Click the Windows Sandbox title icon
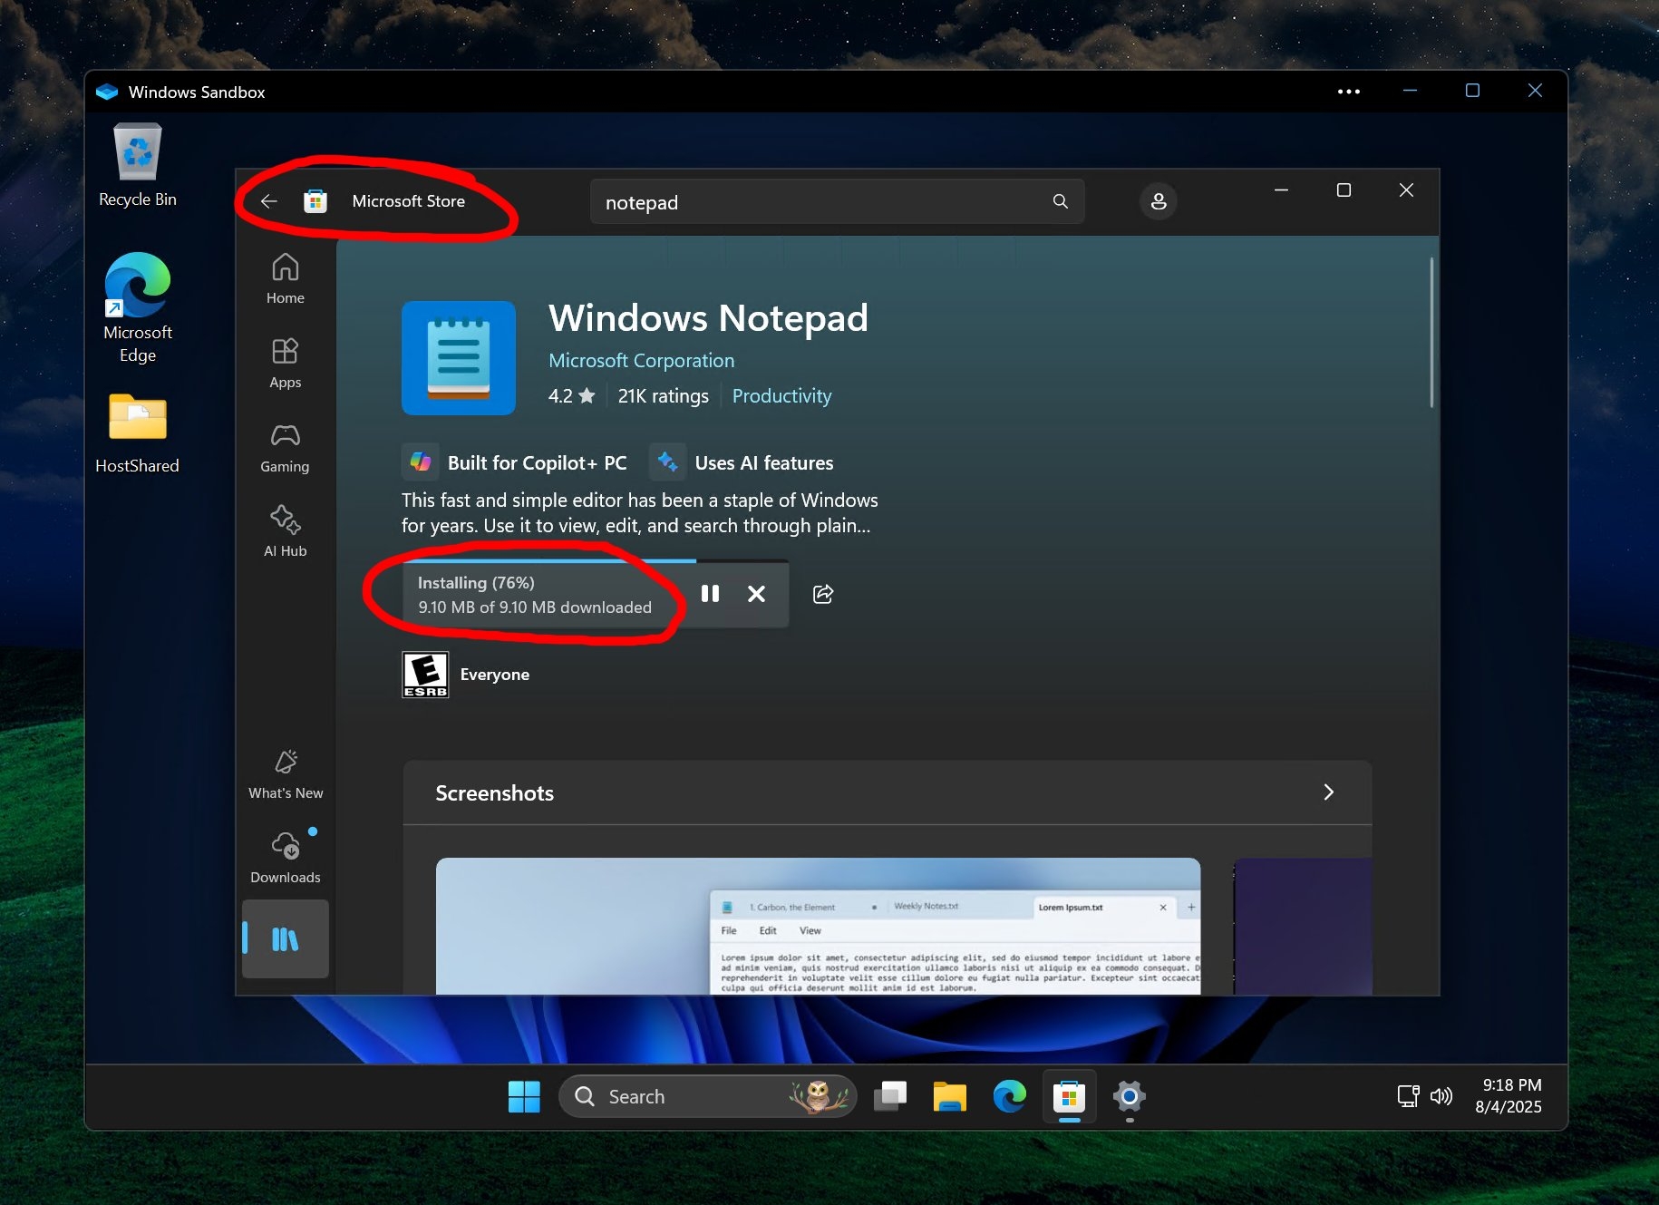1659x1205 pixels. click(107, 92)
